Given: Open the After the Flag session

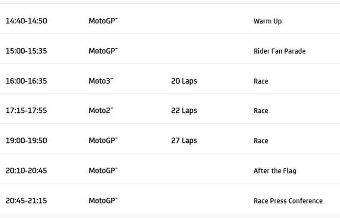Looking at the screenshot, I should click(x=274, y=171).
